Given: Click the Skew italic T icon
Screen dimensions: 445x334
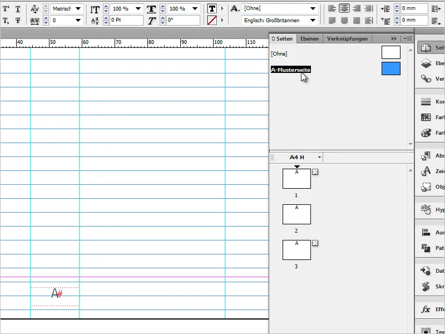Looking at the screenshot, I should click(151, 21).
